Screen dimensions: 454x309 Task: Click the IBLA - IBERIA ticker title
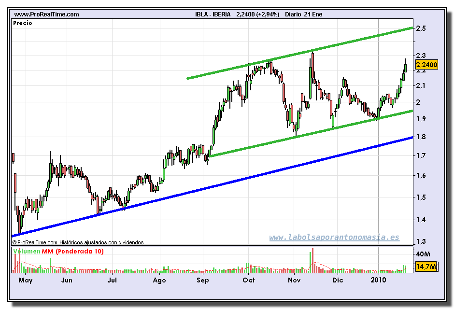[213, 14]
